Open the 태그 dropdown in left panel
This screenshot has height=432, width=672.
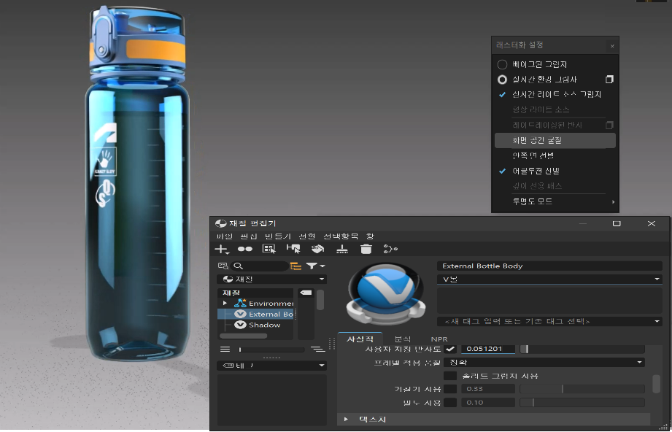tap(272, 366)
